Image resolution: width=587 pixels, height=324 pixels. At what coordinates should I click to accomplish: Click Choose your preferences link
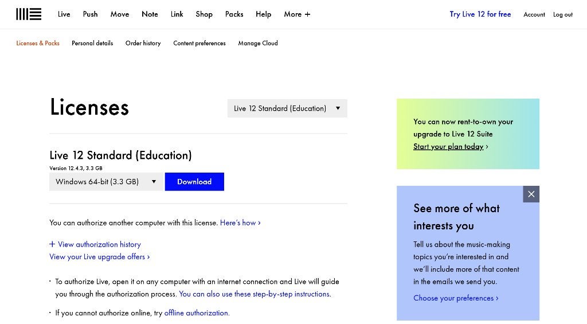[456, 298]
